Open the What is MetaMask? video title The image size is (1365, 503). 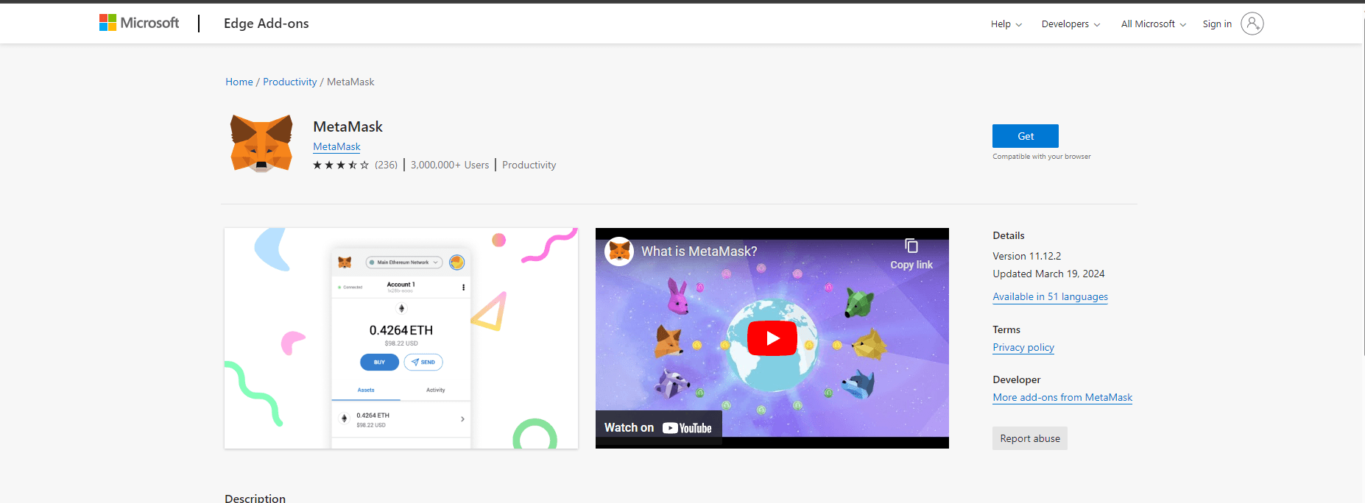699,251
